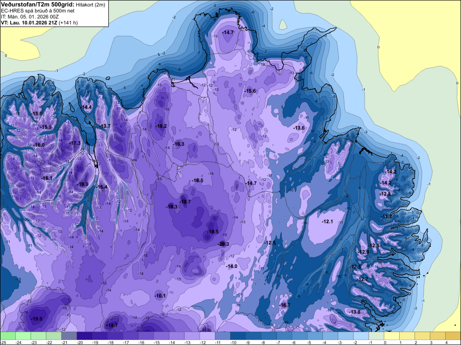Click the init time 'IT: Mán. 05. 01. 2026 00Z'
The width and height of the screenshot is (461, 345).
click(30, 17)
